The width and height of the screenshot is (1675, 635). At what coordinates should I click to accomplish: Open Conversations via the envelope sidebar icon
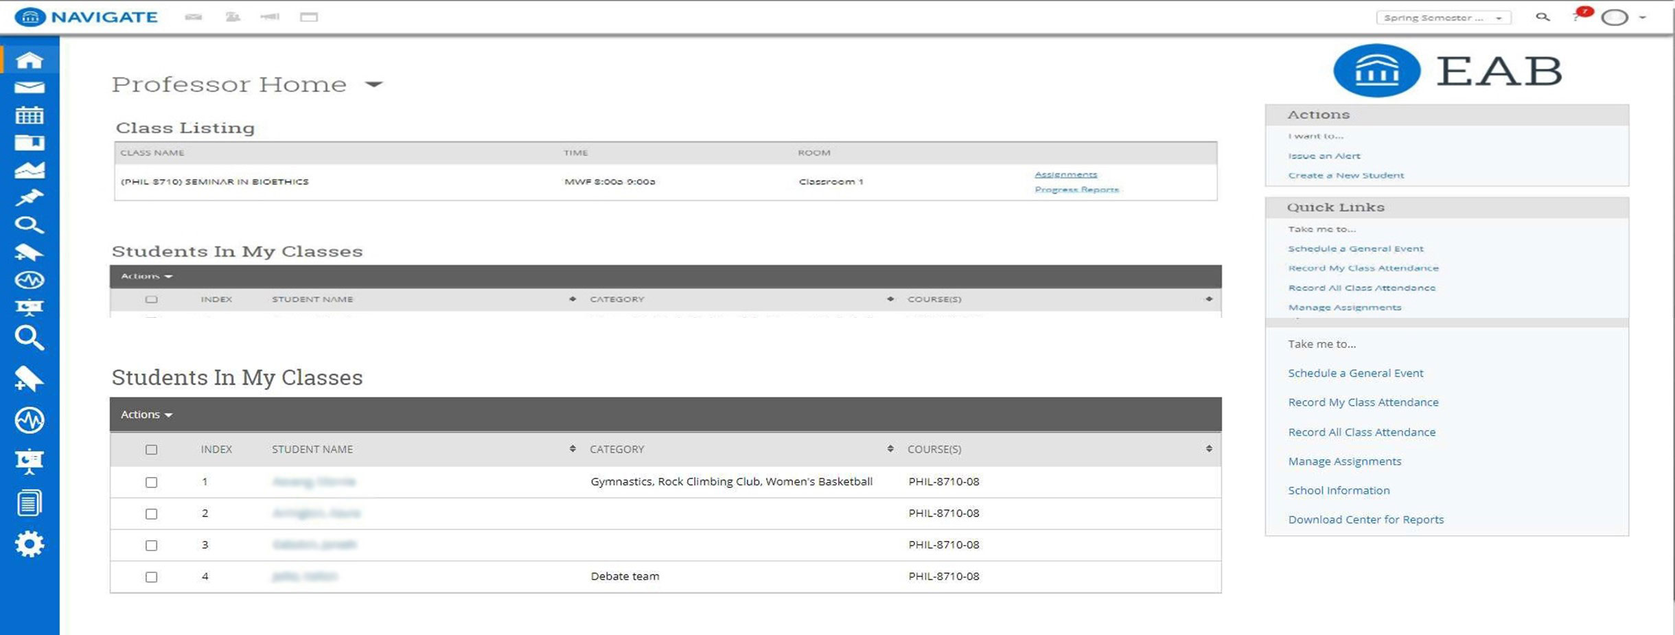tap(30, 88)
